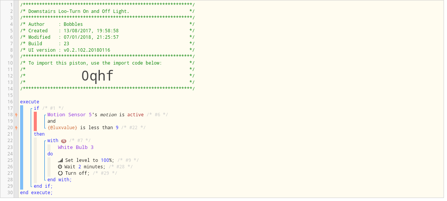Screen dimensions: 447x201
Task: Click the 100% level value
Action: (x=106, y=160)
